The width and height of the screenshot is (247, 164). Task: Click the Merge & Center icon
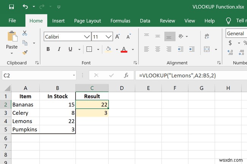207,49
